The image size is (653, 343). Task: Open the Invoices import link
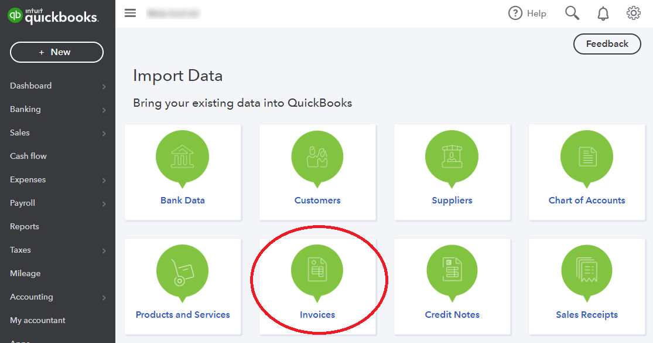tap(317, 315)
